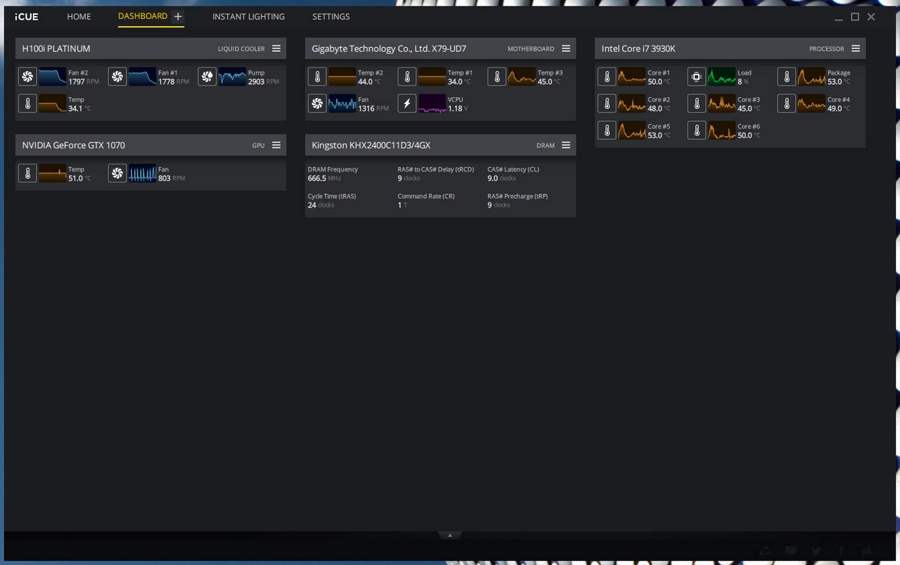Open the NVIDIA GeForce GTX 1070 panel menu

[276, 145]
